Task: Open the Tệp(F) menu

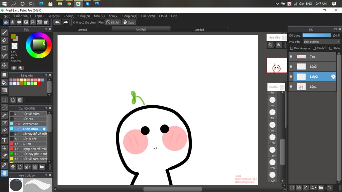Action: 6,16
